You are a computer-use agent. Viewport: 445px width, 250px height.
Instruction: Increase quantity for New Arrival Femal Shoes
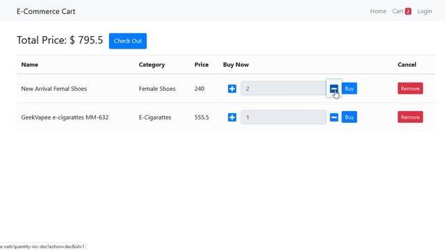tap(232, 89)
